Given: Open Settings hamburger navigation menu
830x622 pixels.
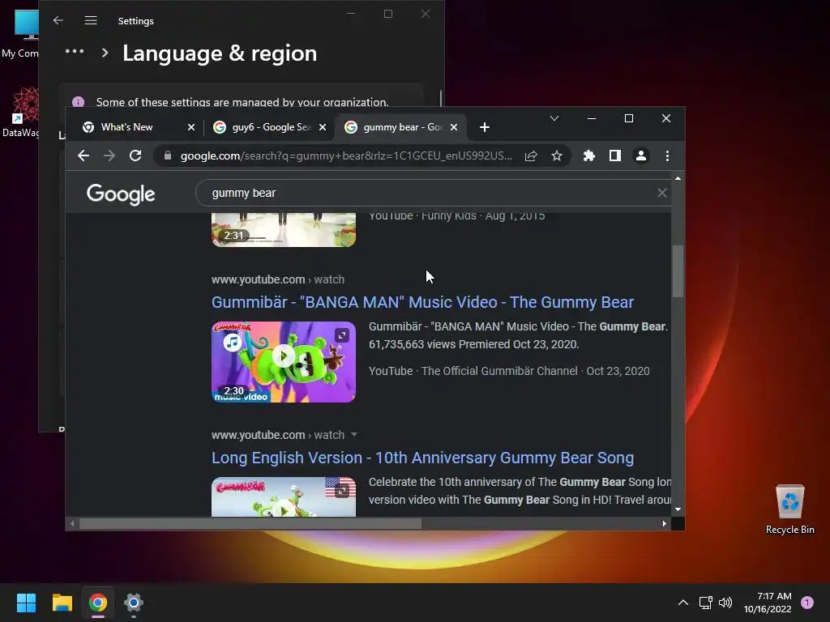Looking at the screenshot, I should pos(91,20).
